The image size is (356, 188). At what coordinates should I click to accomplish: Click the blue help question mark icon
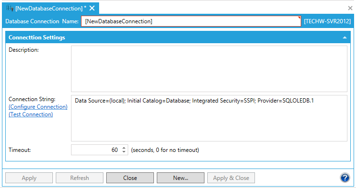(x=345, y=178)
